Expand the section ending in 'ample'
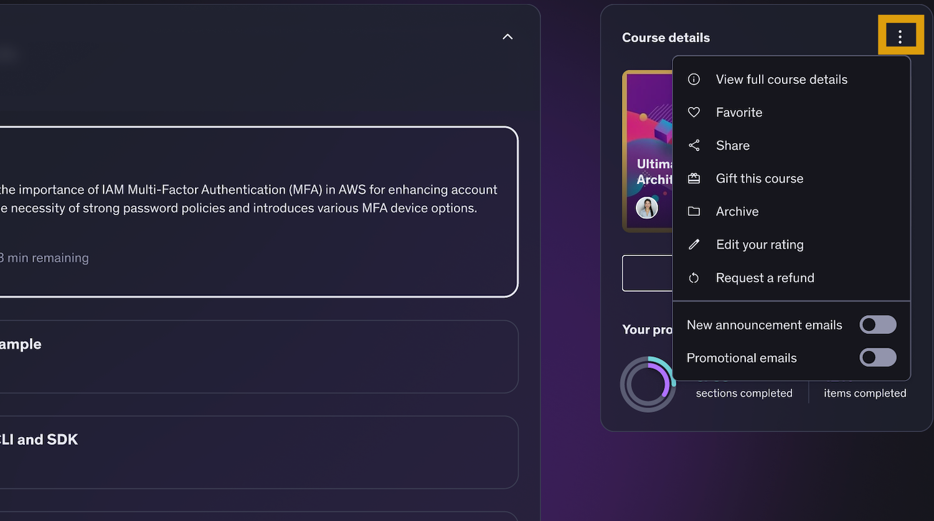 coord(249,356)
